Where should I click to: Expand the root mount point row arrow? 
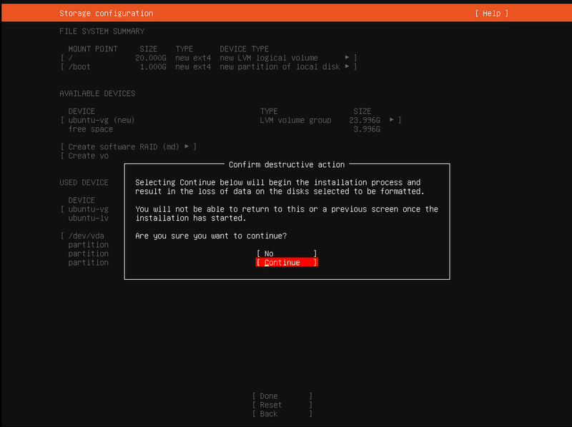tap(347, 58)
